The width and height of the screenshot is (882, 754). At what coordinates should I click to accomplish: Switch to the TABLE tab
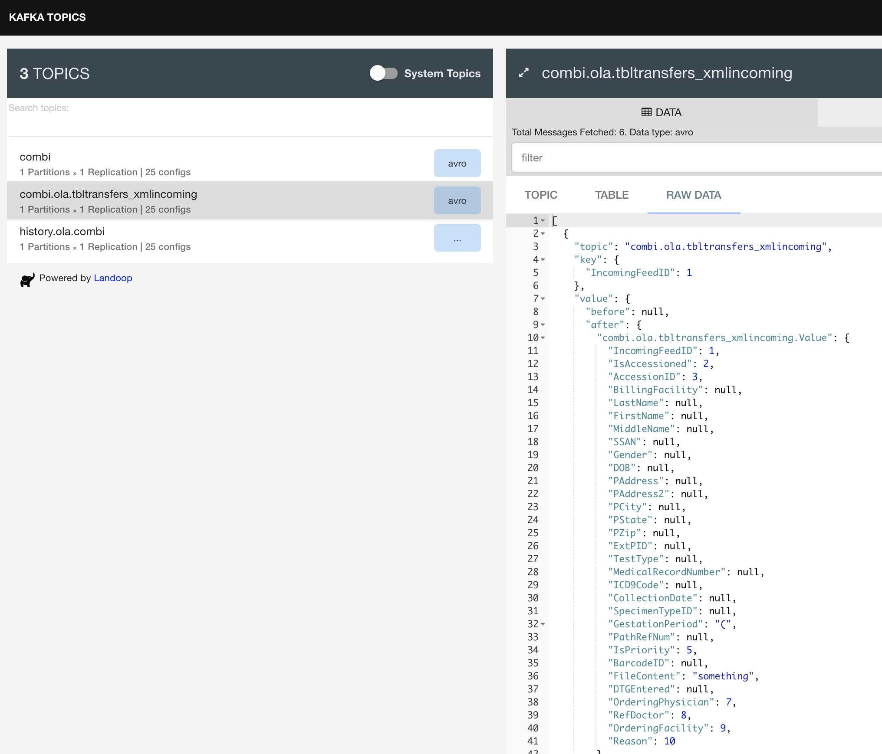click(x=612, y=195)
